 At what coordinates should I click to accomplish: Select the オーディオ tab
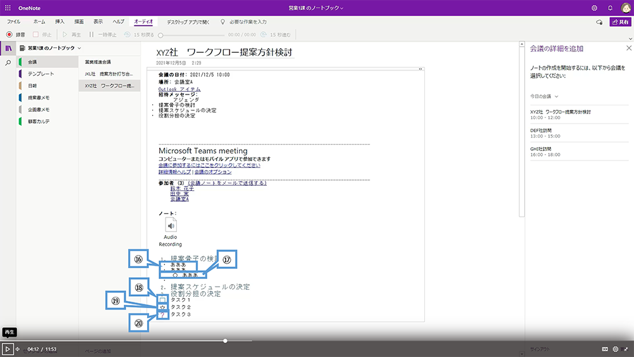[x=143, y=22]
